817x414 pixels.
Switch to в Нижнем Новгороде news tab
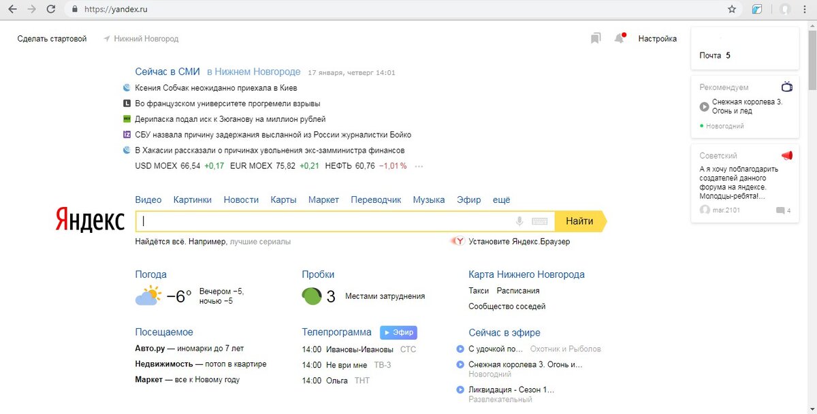coord(253,71)
